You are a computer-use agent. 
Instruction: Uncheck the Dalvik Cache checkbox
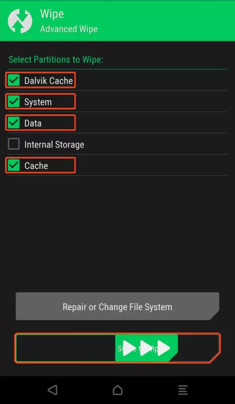(x=14, y=80)
